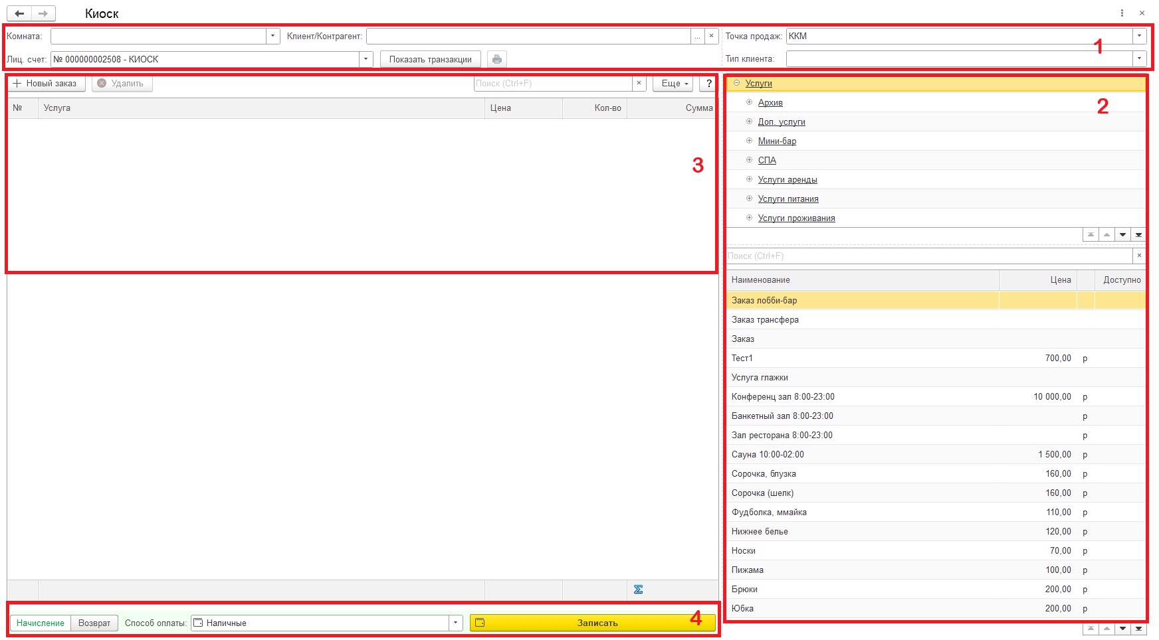Move down one row in the price list

pyautogui.click(x=1122, y=628)
